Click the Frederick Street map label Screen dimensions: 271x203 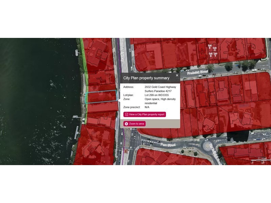(198, 72)
